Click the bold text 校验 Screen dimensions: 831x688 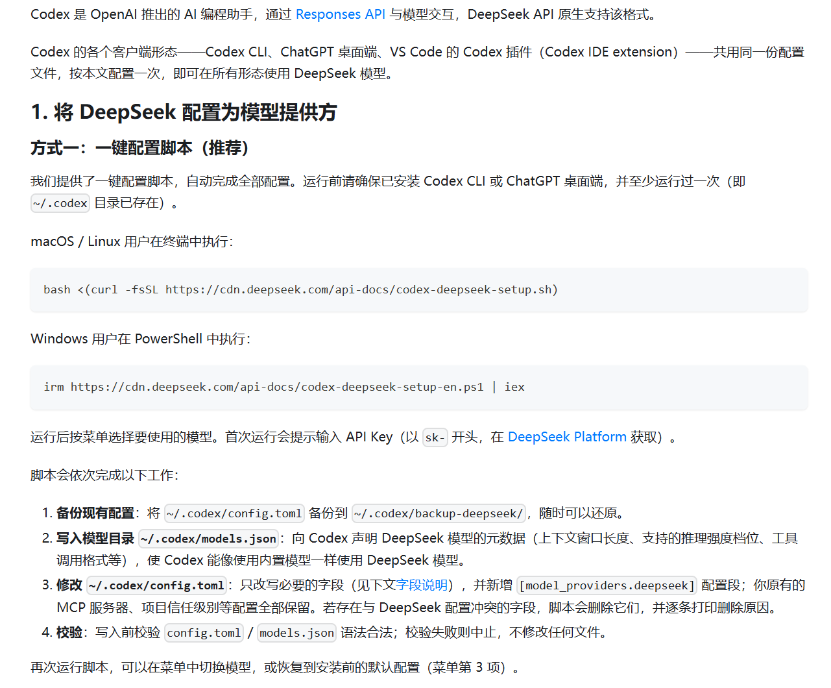69,632
